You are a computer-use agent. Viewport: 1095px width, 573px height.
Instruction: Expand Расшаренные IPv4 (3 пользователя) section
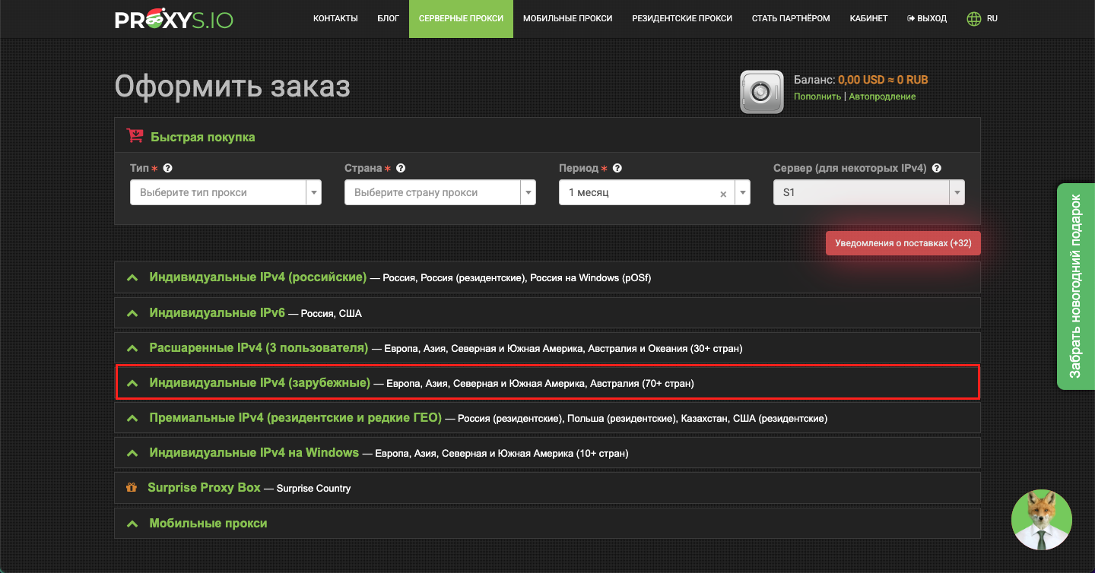click(547, 348)
